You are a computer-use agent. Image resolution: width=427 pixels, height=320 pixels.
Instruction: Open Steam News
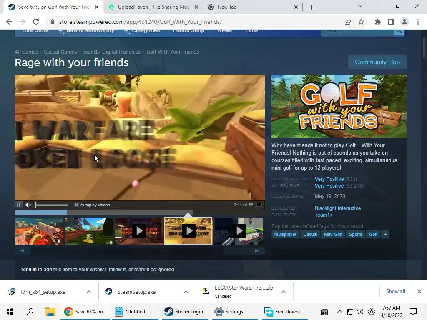(225, 31)
